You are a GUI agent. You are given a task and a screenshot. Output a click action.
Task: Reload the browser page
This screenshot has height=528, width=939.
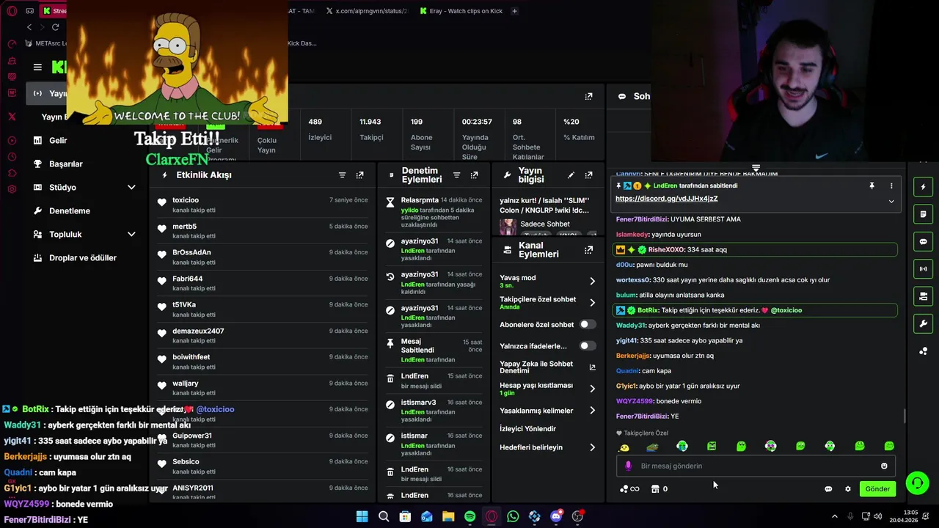click(x=55, y=27)
